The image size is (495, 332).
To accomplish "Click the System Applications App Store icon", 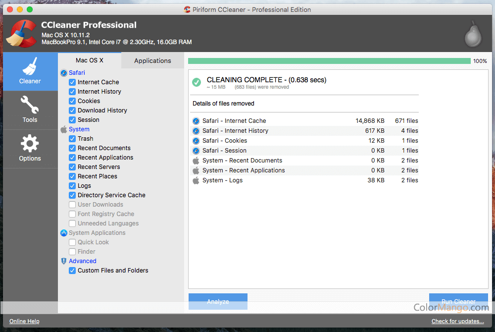I will (x=63, y=233).
